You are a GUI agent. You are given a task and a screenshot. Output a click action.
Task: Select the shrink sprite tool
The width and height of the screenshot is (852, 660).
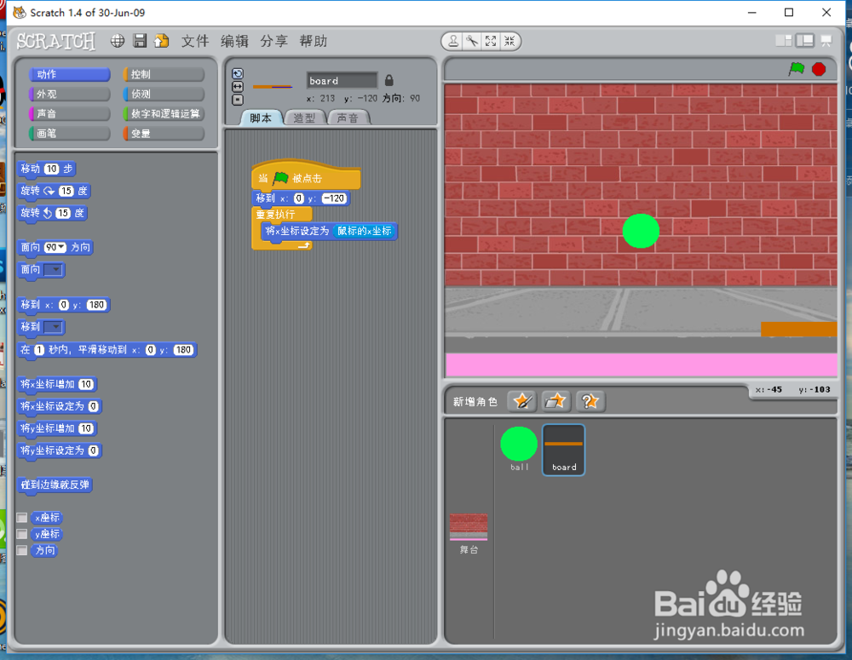point(509,41)
